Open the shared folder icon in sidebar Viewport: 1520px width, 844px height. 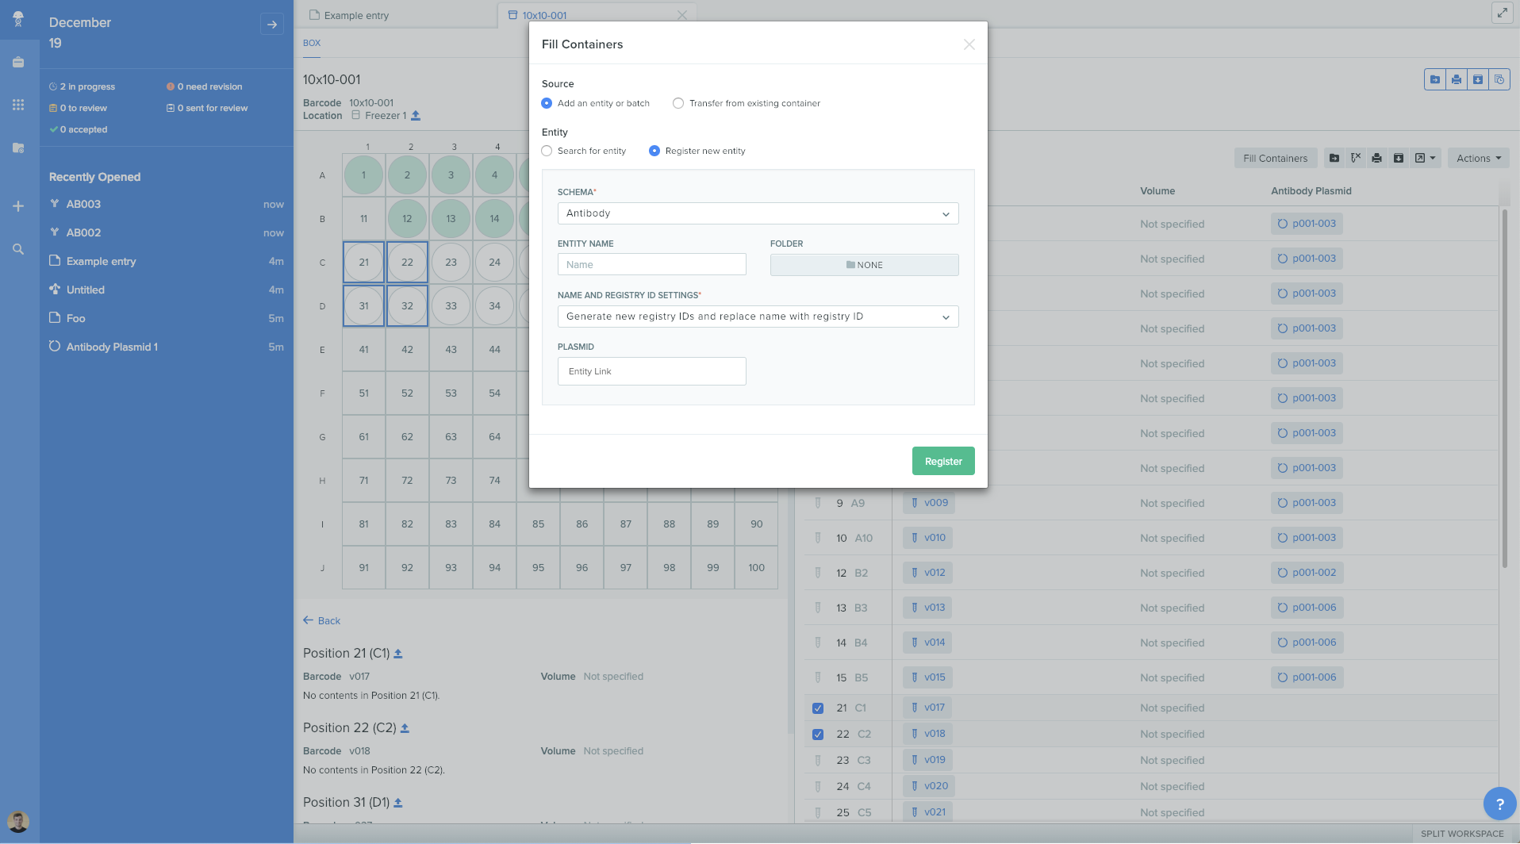coord(18,148)
